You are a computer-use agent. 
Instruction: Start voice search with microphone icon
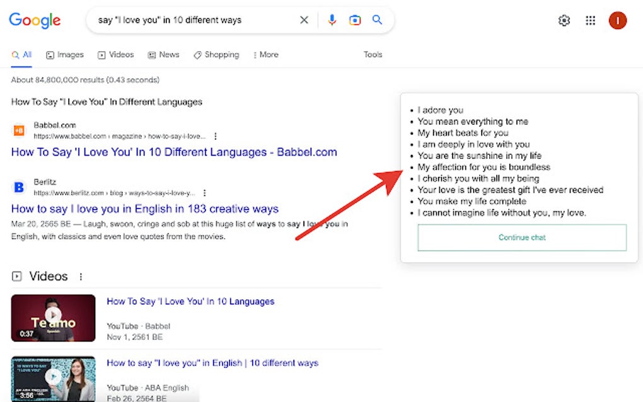tap(332, 20)
